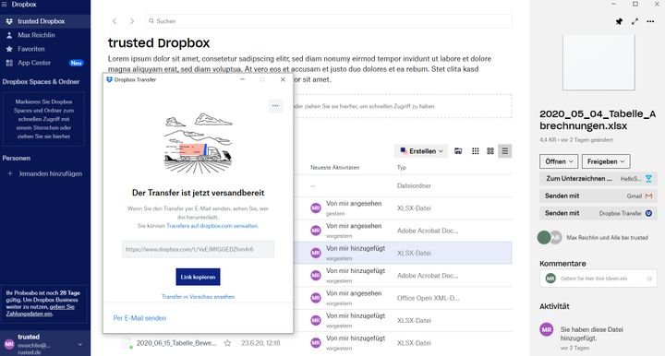Viewport: 665px width, 356px height.
Task: Click the MR avatar in the Dateiordner-adjacent XLSX gestern row
Action: (x=316, y=208)
